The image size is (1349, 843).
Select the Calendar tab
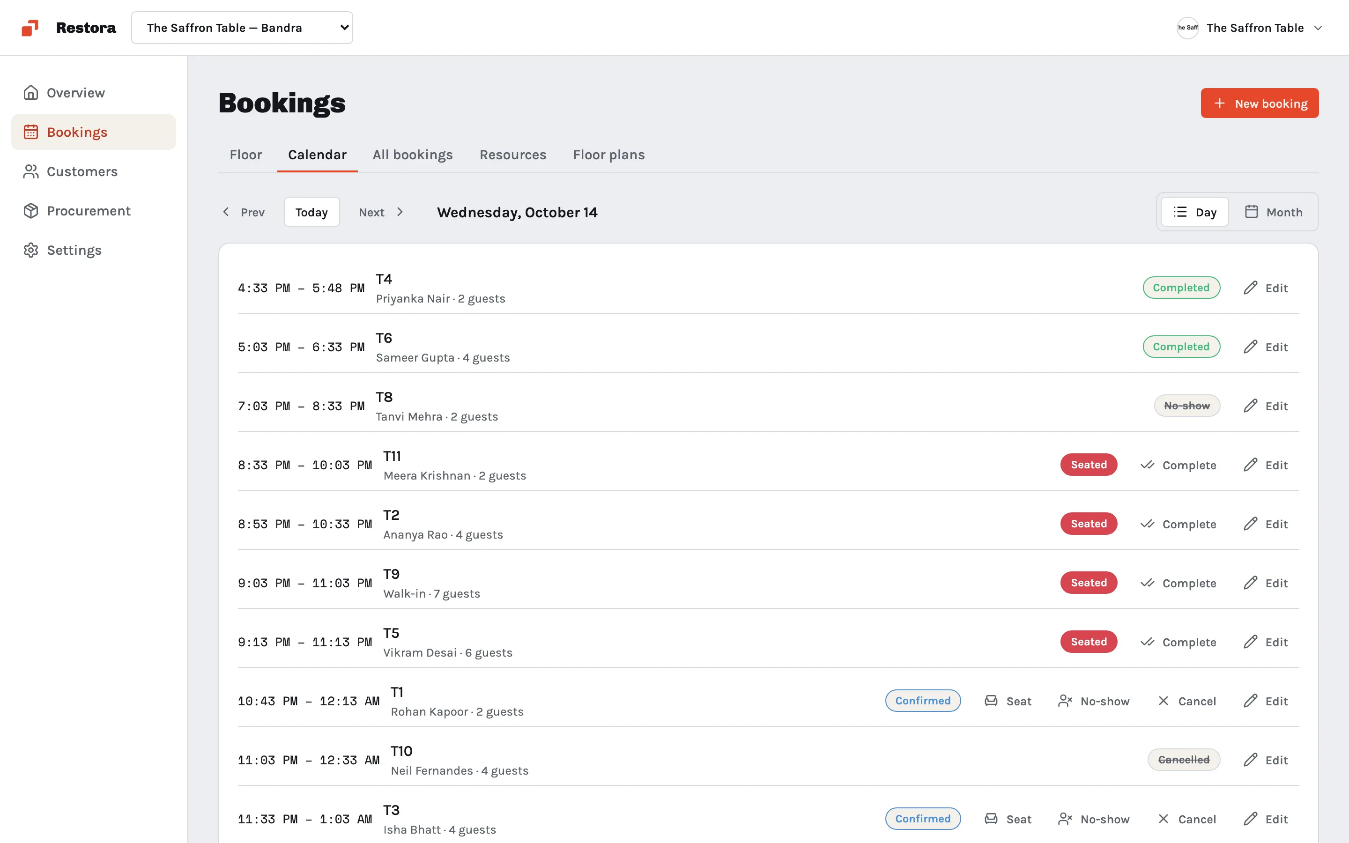[x=317, y=155]
